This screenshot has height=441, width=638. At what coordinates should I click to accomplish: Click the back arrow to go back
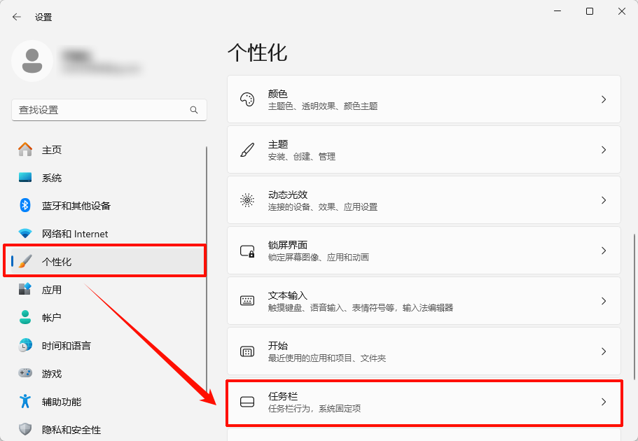click(x=16, y=17)
